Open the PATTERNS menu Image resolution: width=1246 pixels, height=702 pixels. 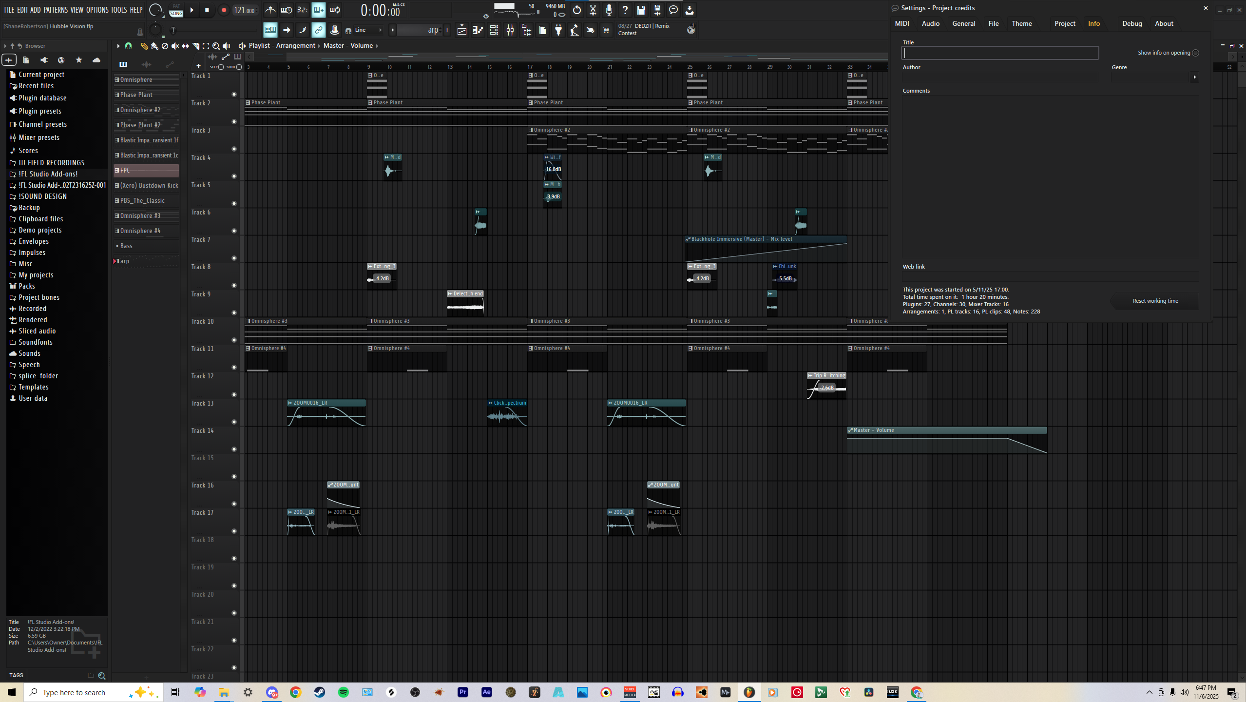[56, 10]
